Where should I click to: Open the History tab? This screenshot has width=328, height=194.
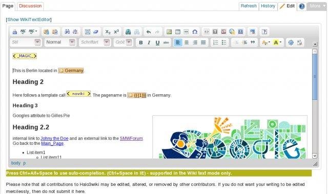pos(268,6)
